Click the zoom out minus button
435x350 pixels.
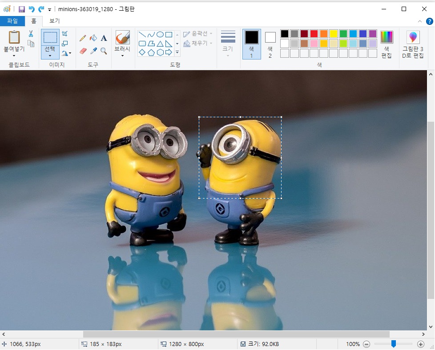point(367,344)
